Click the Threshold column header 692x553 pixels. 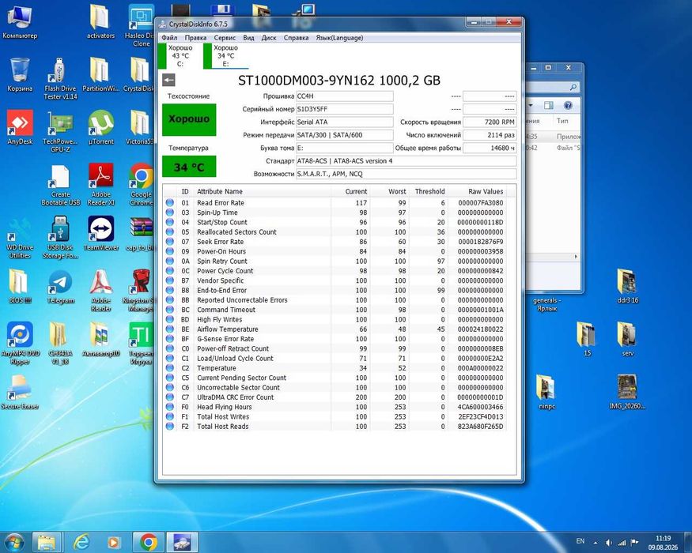(429, 191)
